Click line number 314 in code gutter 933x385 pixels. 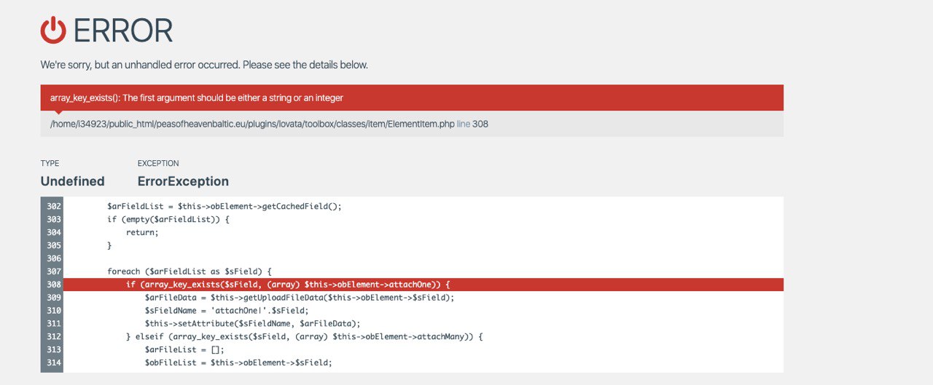tap(53, 363)
